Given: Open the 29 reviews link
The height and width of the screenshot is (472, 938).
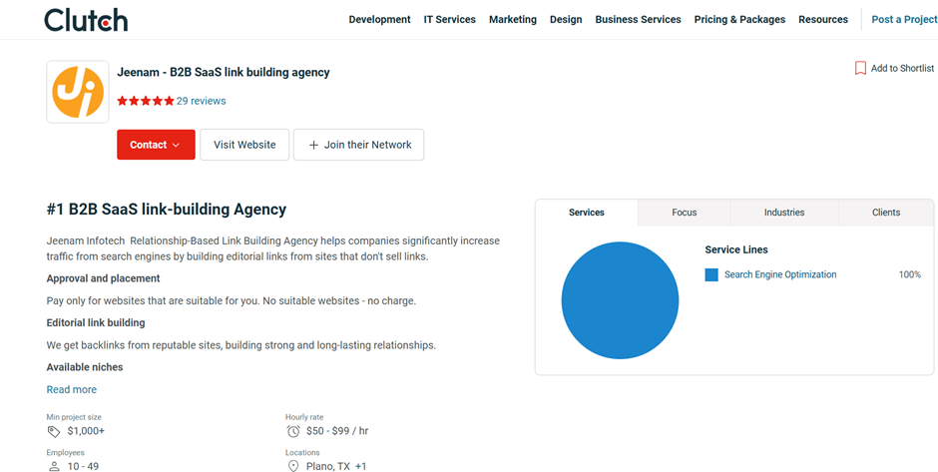Looking at the screenshot, I should pyautogui.click(x=201, y=101).
